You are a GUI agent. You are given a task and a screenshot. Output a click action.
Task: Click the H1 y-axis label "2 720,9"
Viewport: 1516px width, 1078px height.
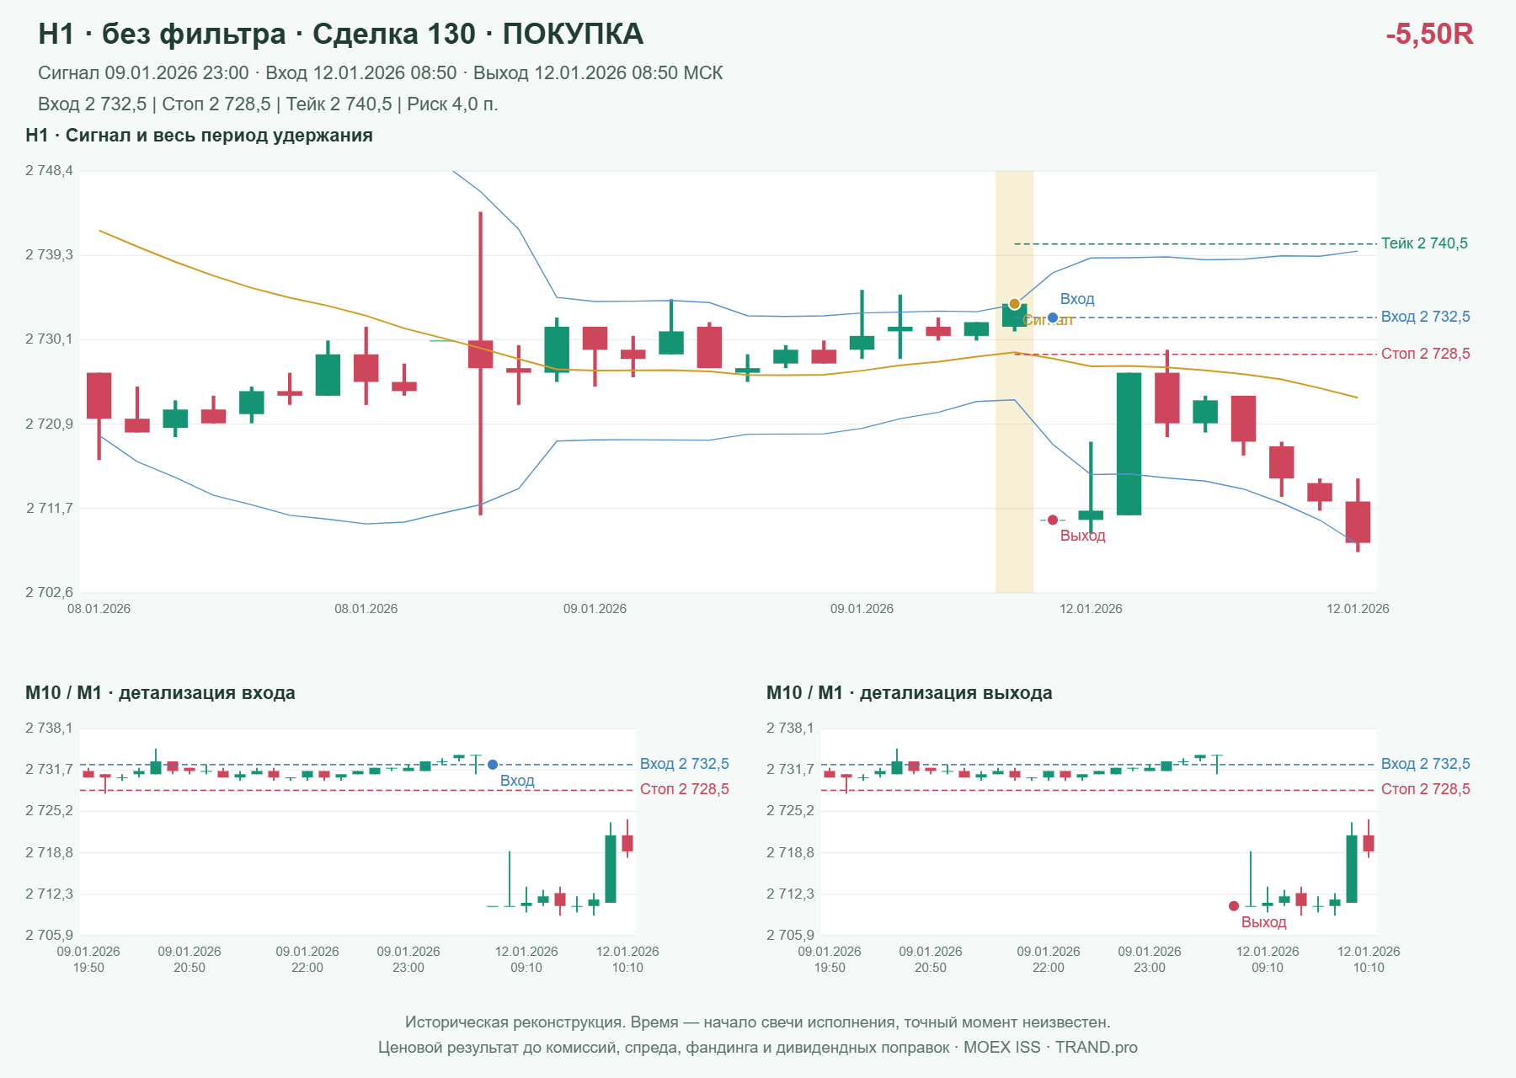pos(49,424)
